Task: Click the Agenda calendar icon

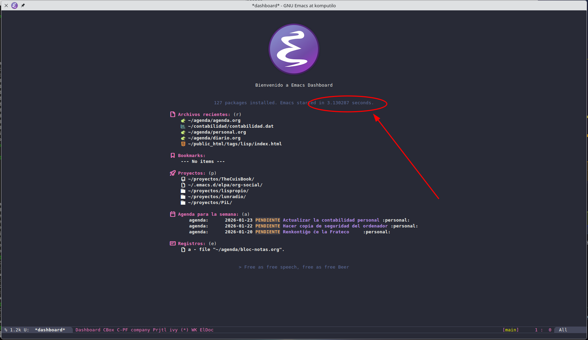Action: coord(173,214)
